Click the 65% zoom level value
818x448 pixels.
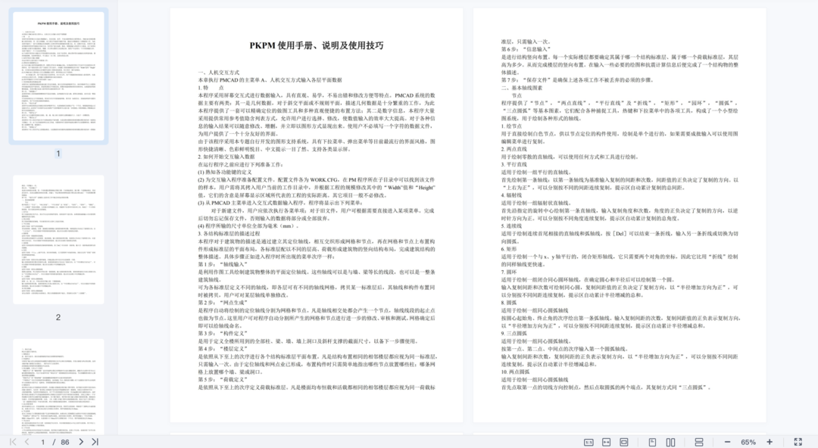748,442
